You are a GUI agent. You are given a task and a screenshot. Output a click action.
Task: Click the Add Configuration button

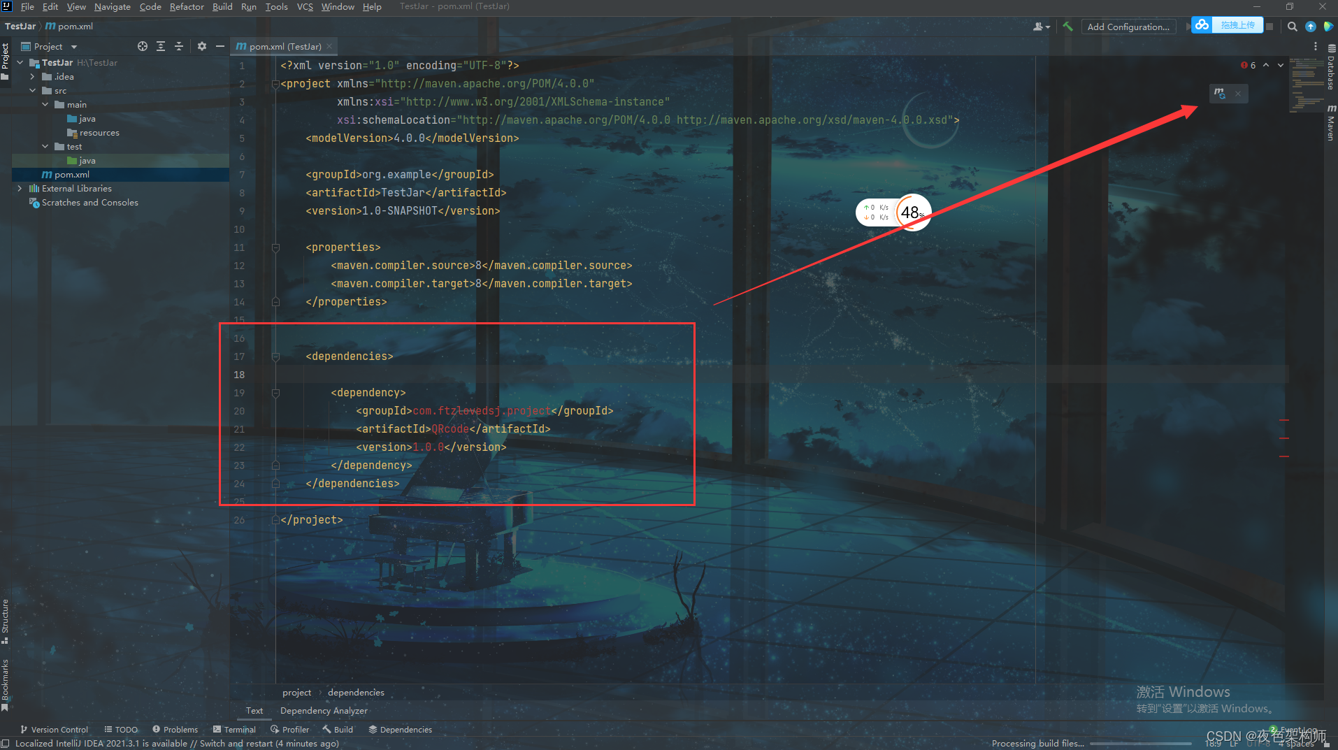coord(1128,27)
